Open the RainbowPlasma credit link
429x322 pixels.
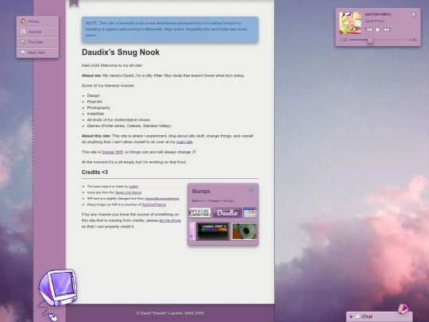tap(154, 204)
